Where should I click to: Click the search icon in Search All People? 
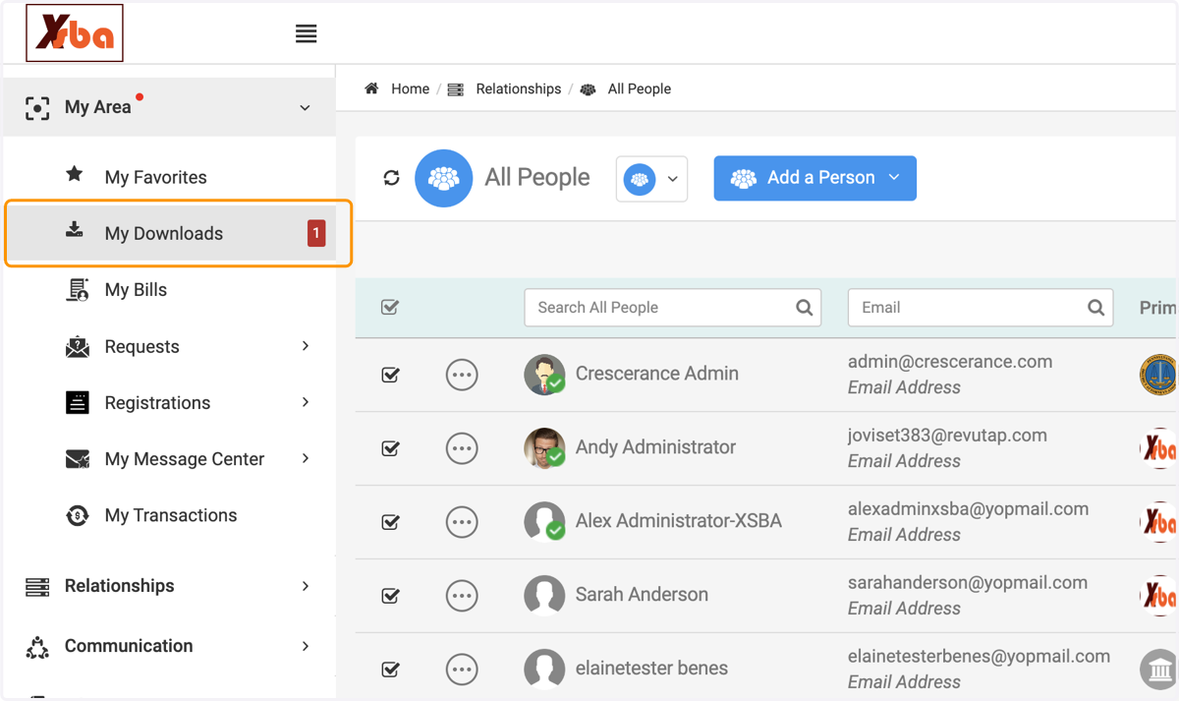click(804, 308)
